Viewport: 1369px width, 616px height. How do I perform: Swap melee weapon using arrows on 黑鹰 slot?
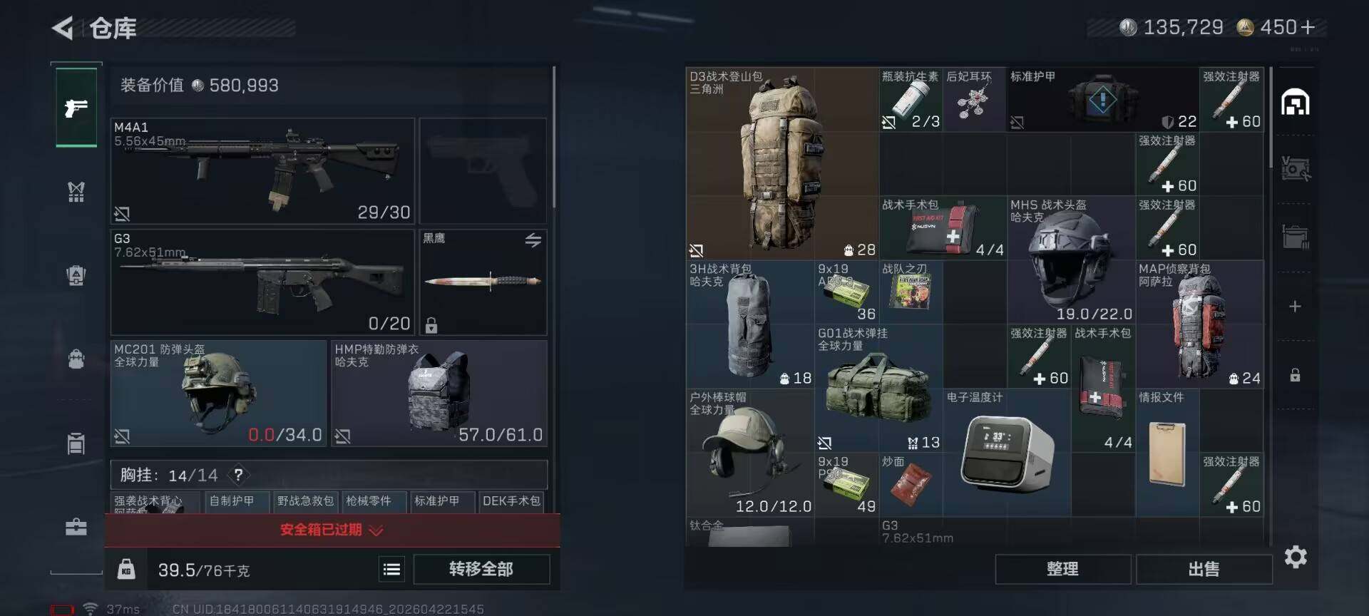[533, 240]
